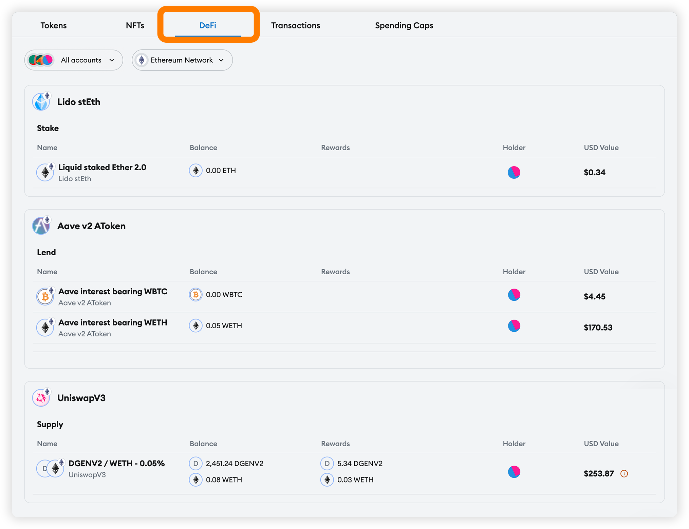Click the multi-account avatar icon
Viewport: 689px width, 529px height.
point(41,60)
